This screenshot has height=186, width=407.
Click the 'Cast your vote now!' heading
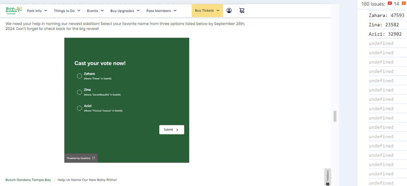point(100,63)
